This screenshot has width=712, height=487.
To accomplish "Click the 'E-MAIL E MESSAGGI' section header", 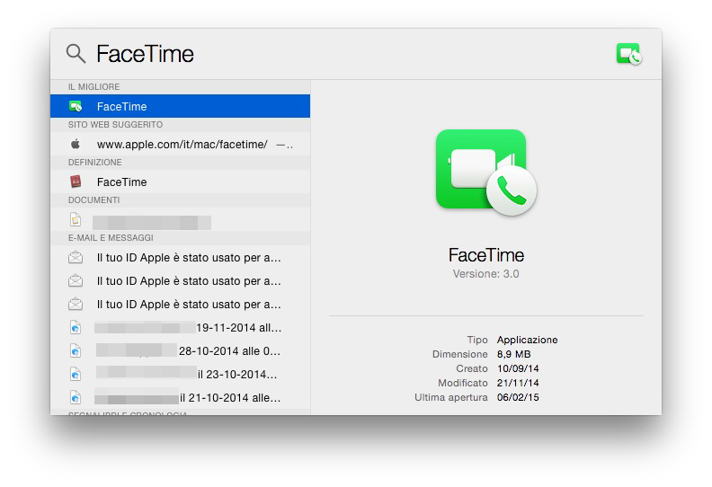I will tap(111, 238).
